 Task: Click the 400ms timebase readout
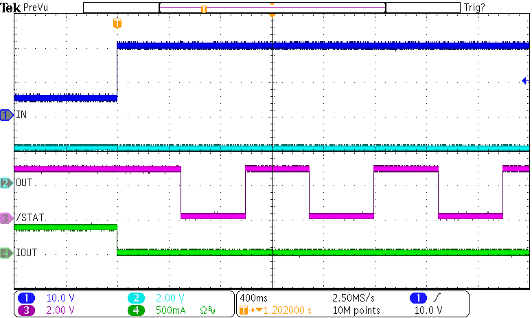pyautogui.click(x=253, y=298)
